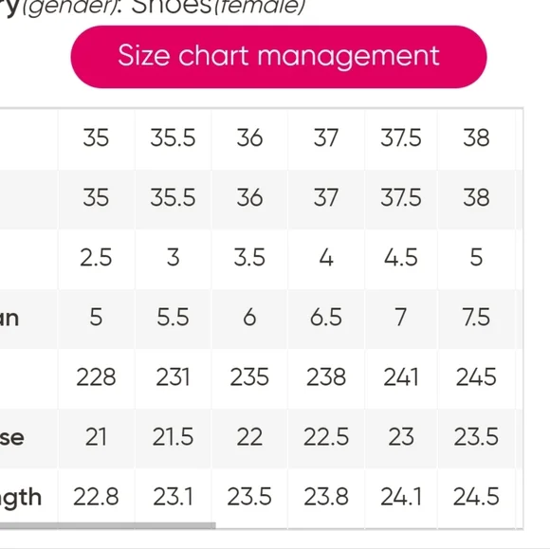Click the 23.5 cell in the 'se' row
The height and width of the screenshot is (549, 550).
tap(476, 437)
